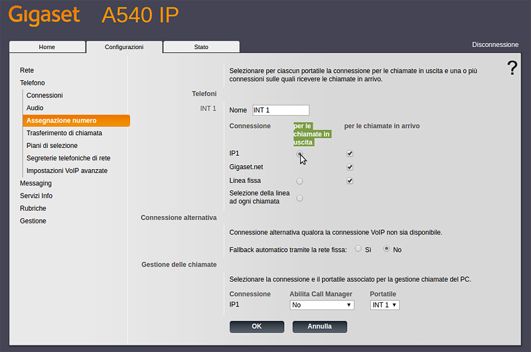Screen dimensions: 531x352
Task: Open Rete in the sidebar
Action: pyautogui.click(x=27, y=70)
